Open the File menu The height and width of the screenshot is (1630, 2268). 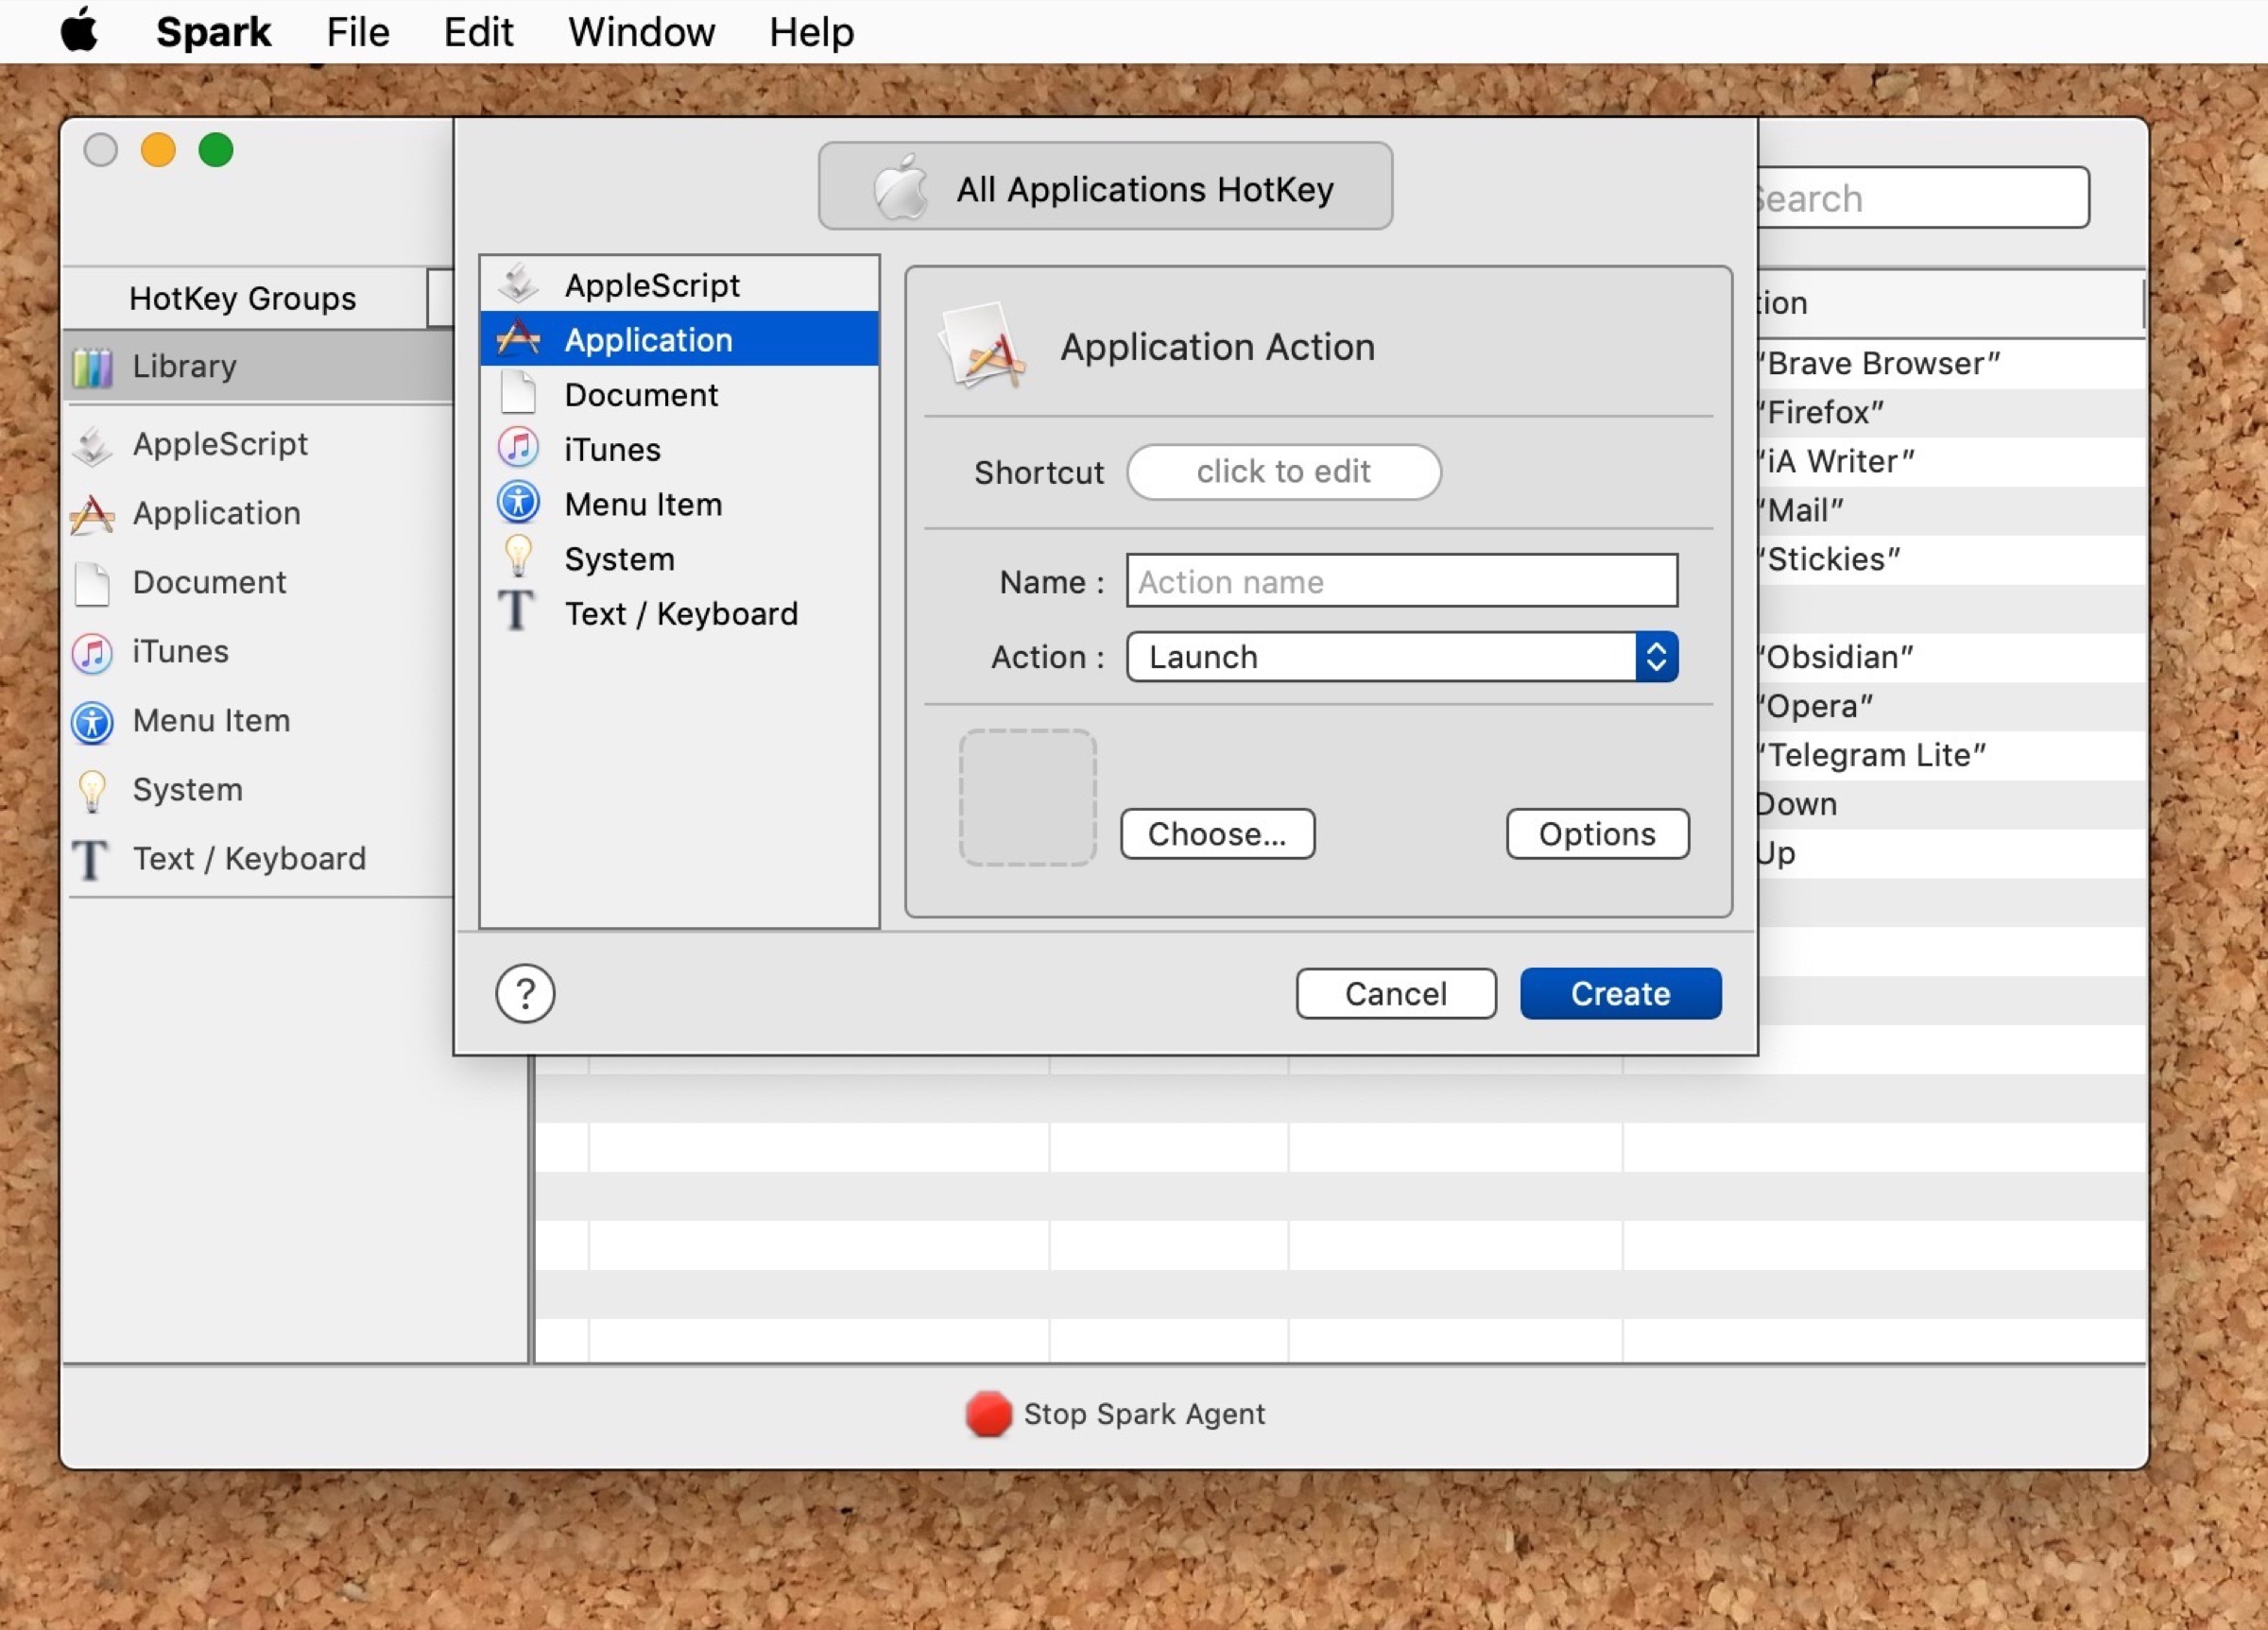pos(357,32)
